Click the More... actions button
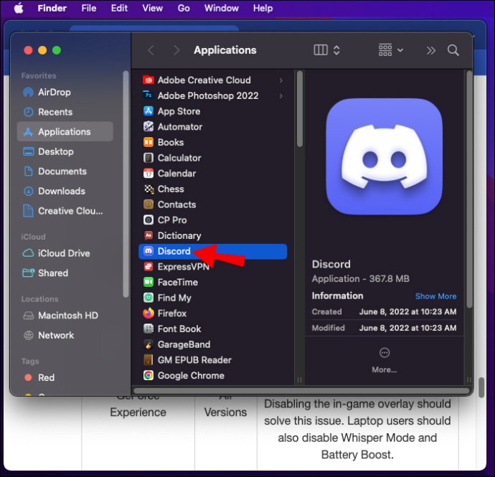The width and height of the screenshot is (495, 477). click(x=385, y=359)
